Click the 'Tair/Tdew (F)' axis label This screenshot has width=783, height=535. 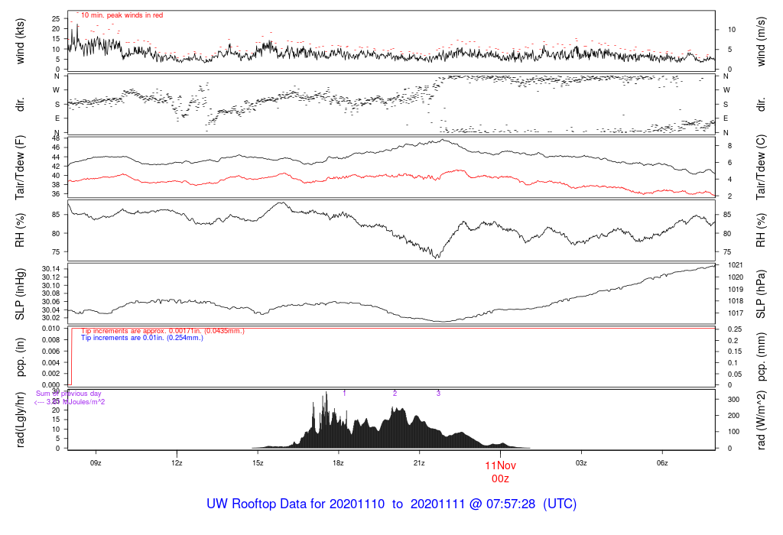[x=20, y=167]
